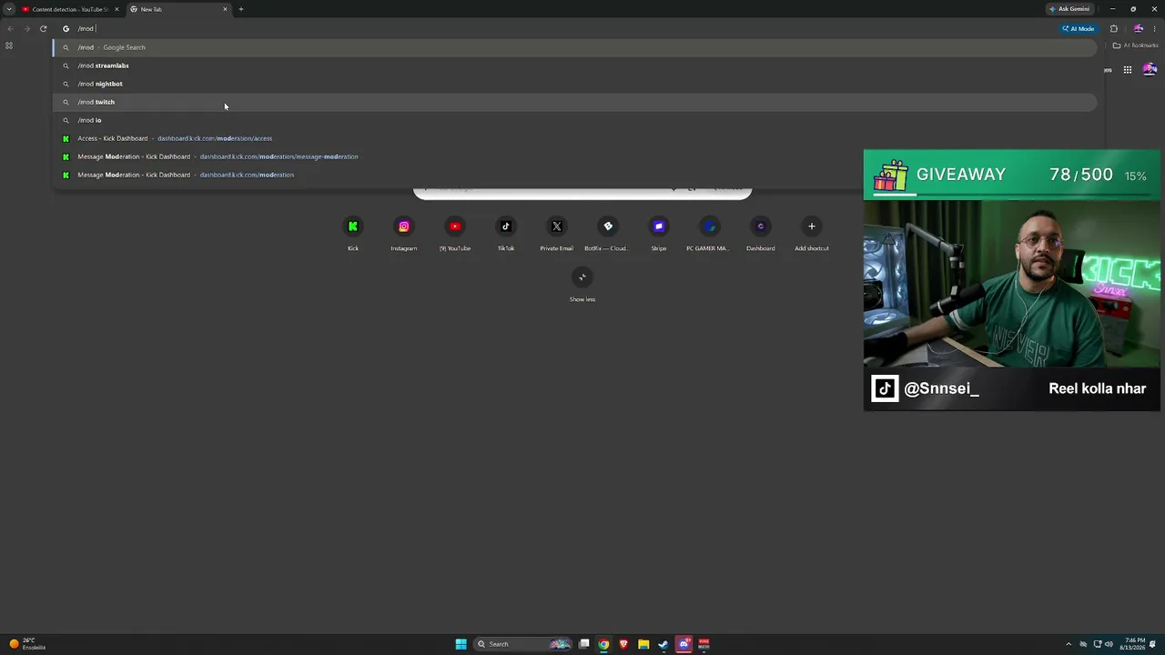Open the Kick shortcut tile
The height and width of the screenshot is (655, 1165).
pos(353,233)
